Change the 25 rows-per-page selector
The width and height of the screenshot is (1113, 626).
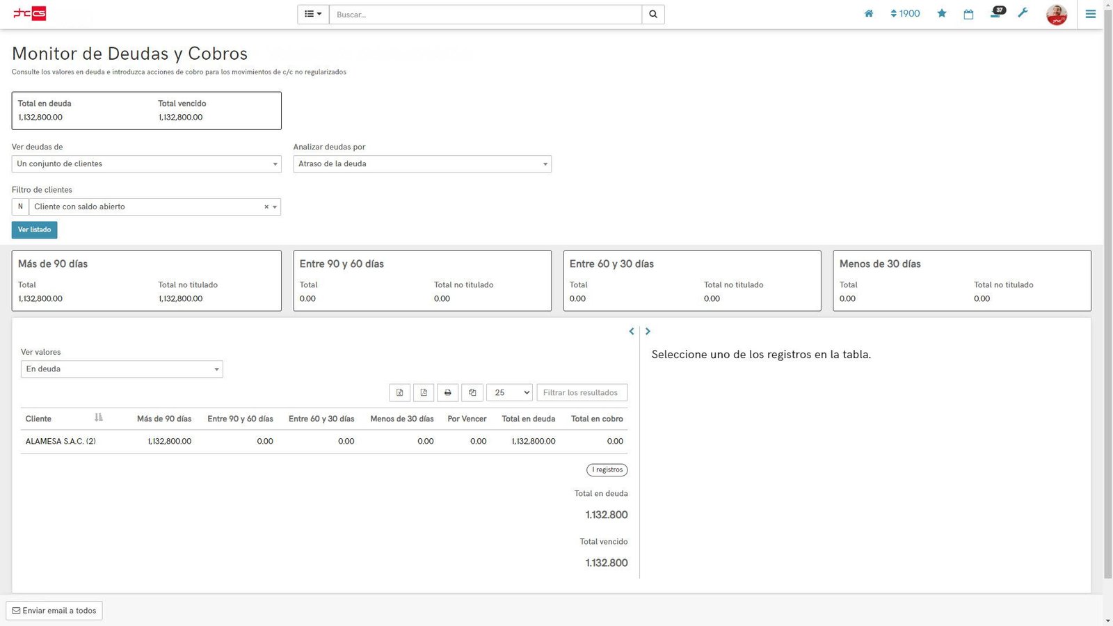tap(509, 393)
